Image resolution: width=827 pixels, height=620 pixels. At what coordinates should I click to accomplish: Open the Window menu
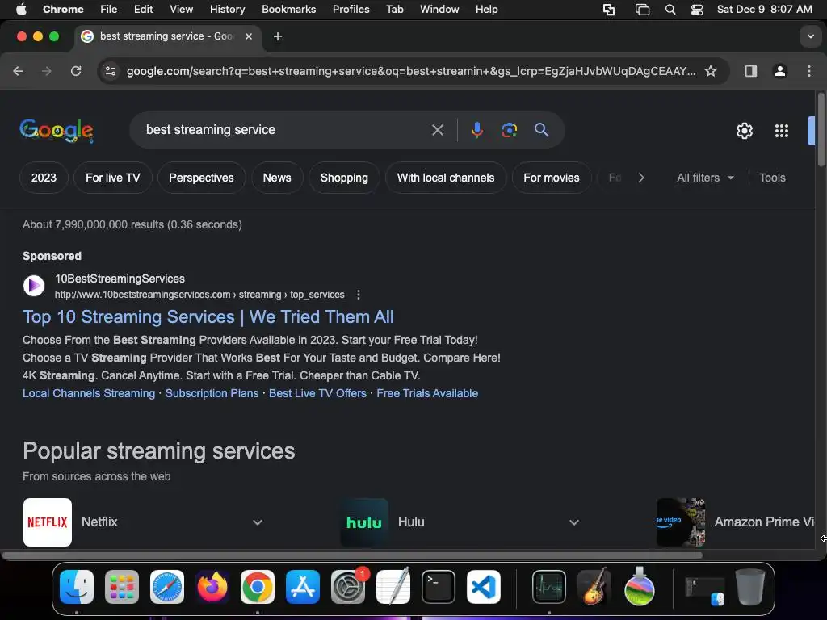pos(439,10)
